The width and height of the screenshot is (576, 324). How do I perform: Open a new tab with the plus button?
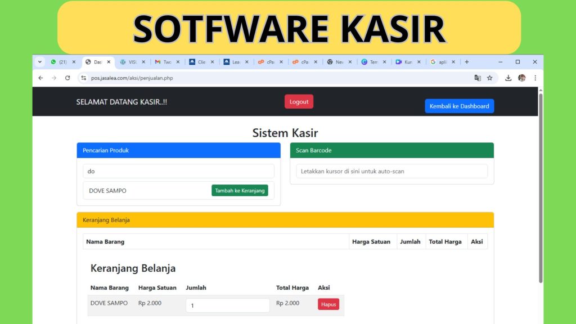coord(467,61)
